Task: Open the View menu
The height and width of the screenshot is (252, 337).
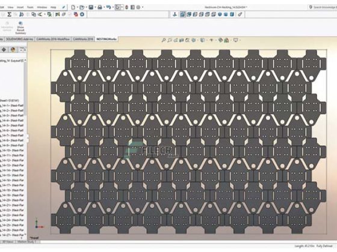Action: tap(10, 7)
